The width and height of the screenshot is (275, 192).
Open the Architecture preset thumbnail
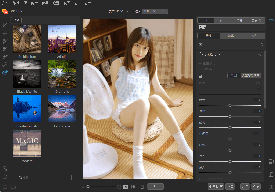click(x=27, y=39)
